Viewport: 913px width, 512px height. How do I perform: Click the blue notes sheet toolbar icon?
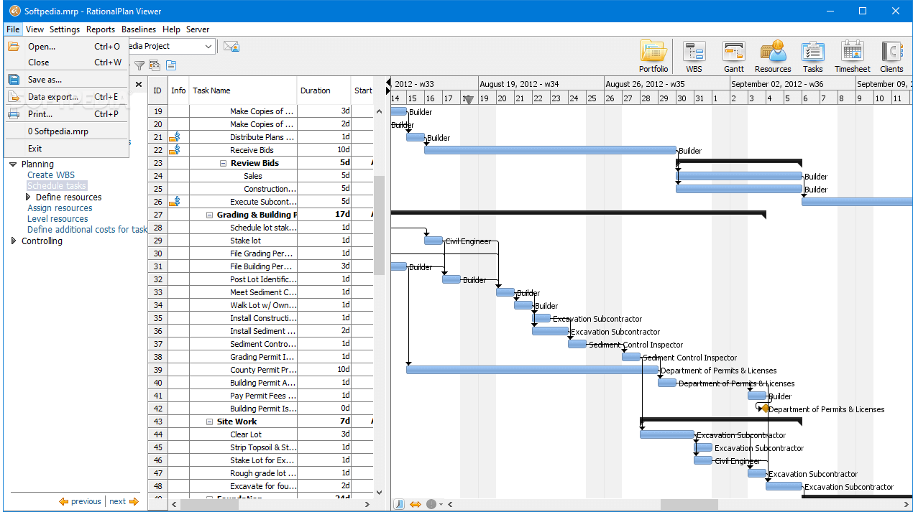click(x=171, y=65)
